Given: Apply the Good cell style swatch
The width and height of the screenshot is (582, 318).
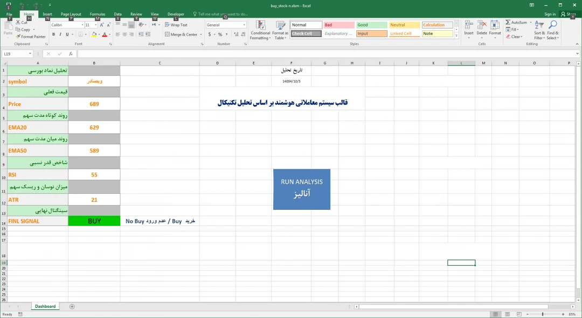Looking at the screenshot, I should point(371,25).
